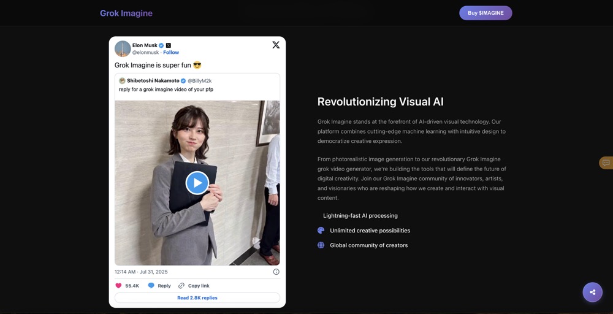Click the Revolutionizing Visual AI heading
The height and width of the screenshot is (314, 613).
tap(381, 102)
